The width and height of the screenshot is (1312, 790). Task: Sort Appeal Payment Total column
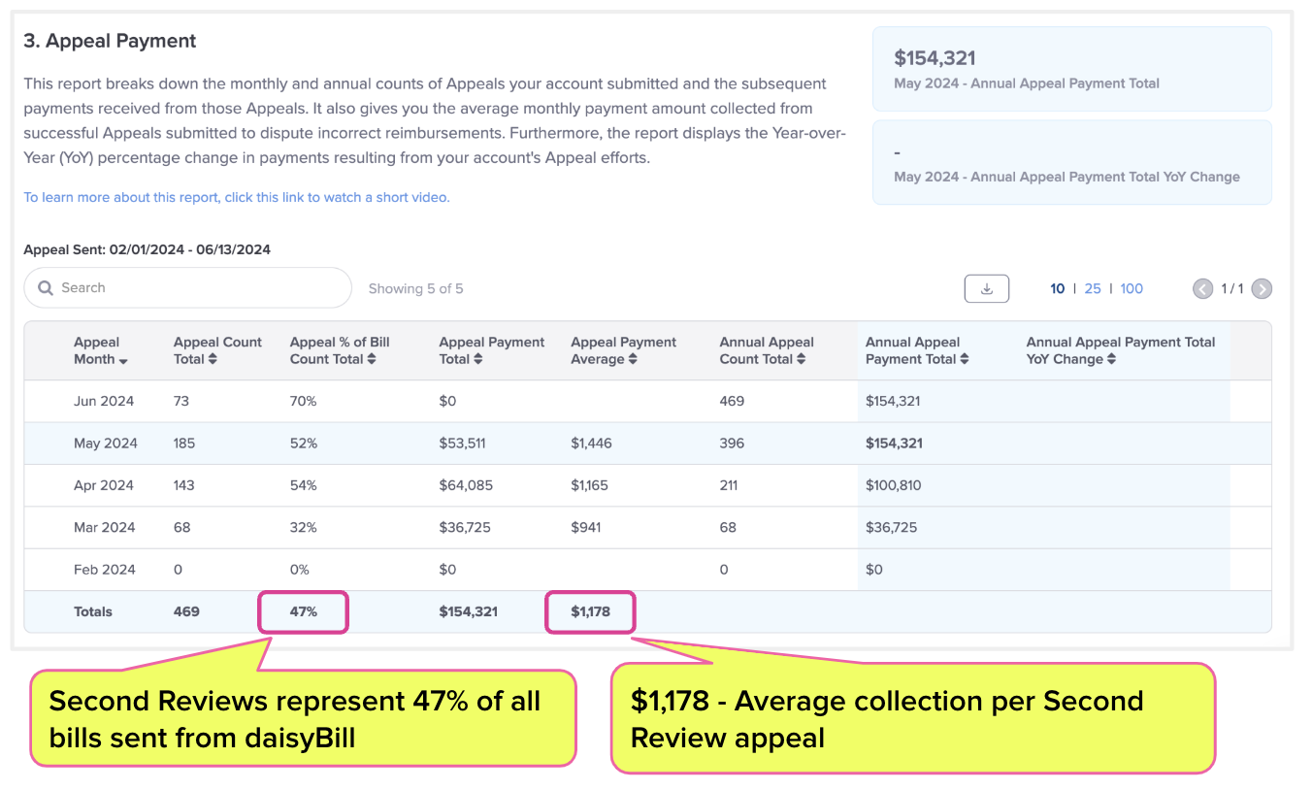click(x=478, y=359)
